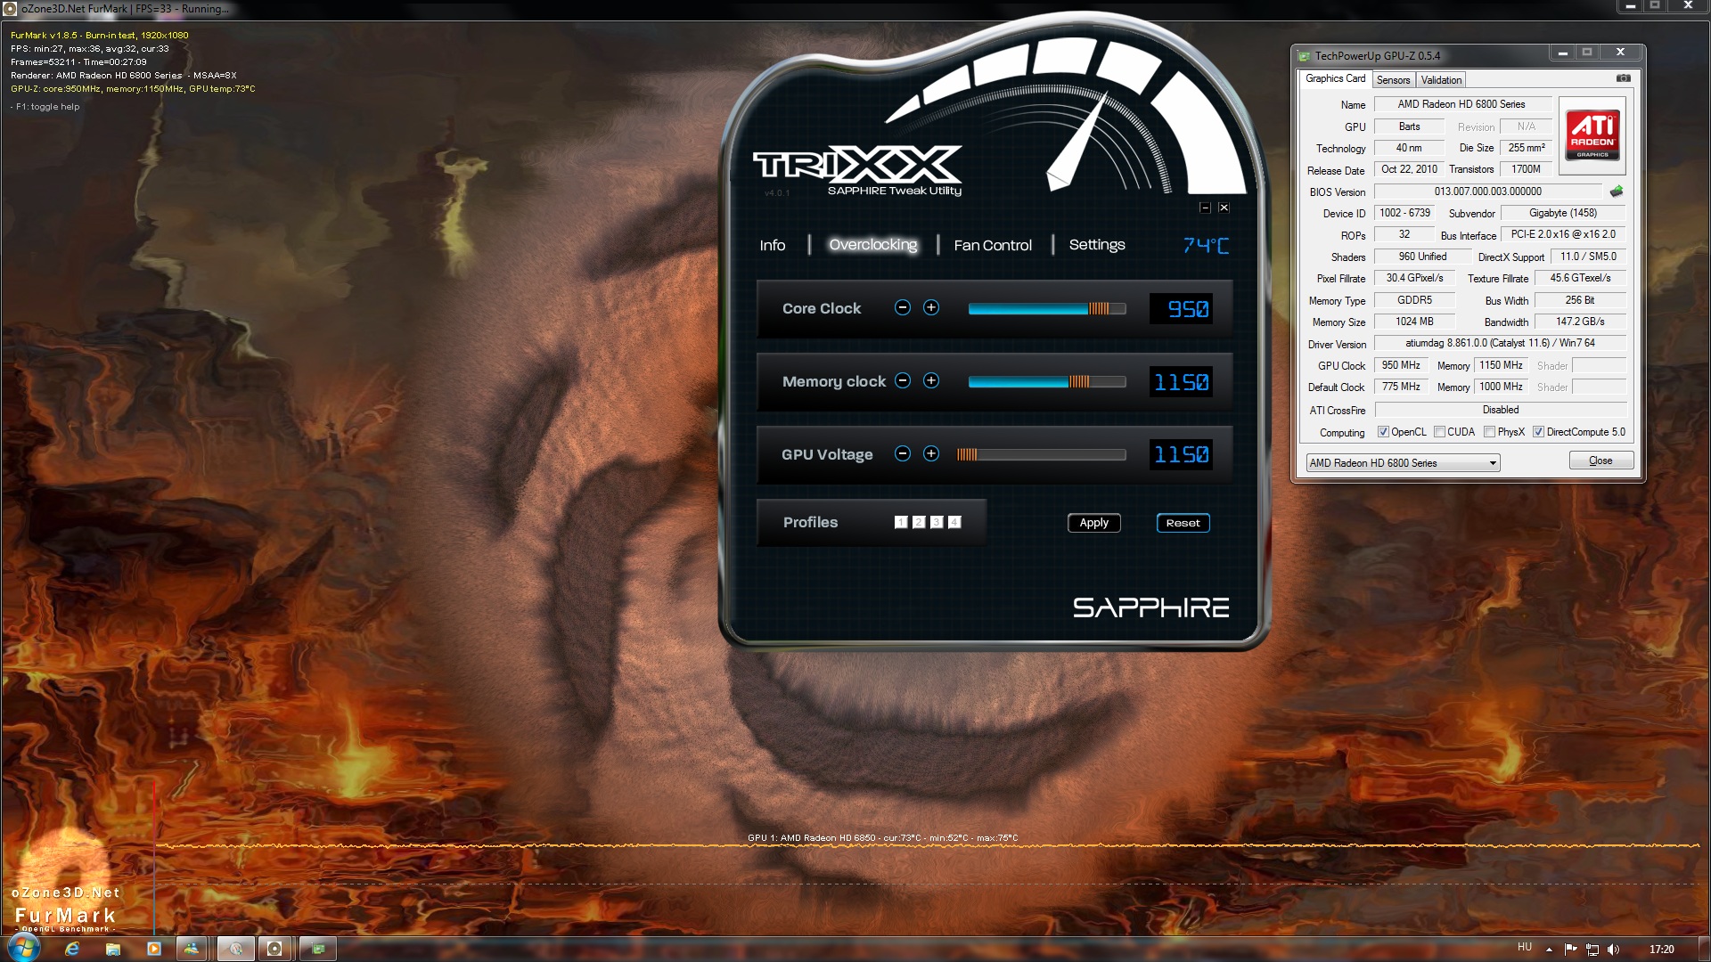
Task: Click the ATI CrossFire Disabled field
Action: pyautogui.click(x=1501, y=410)
